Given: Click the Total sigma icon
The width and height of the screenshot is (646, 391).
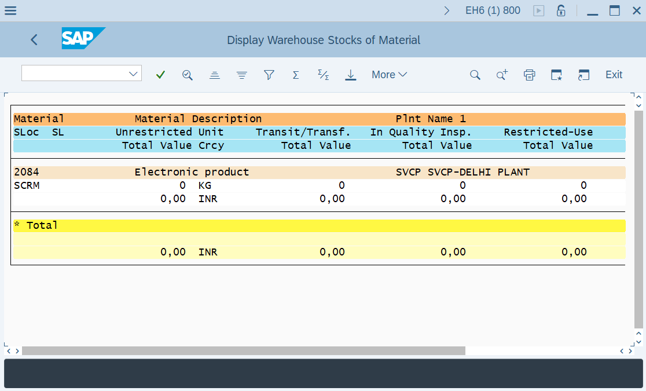Looking at the screenshot, I should pyautogui.click(x=296, y=75).
